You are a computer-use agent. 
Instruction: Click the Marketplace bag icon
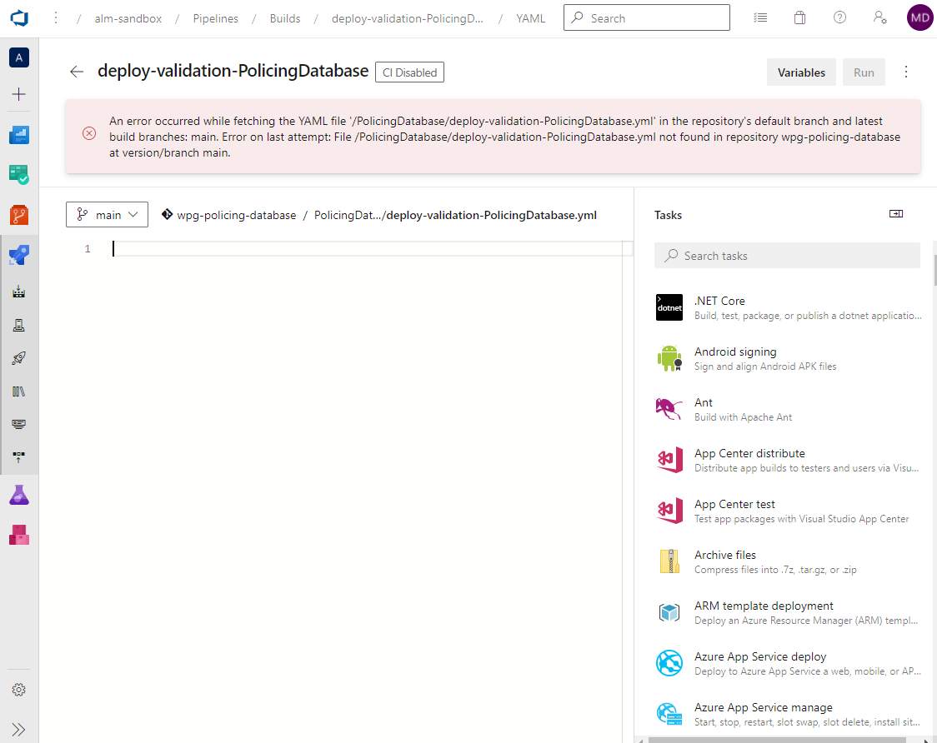tap(799, 17)
